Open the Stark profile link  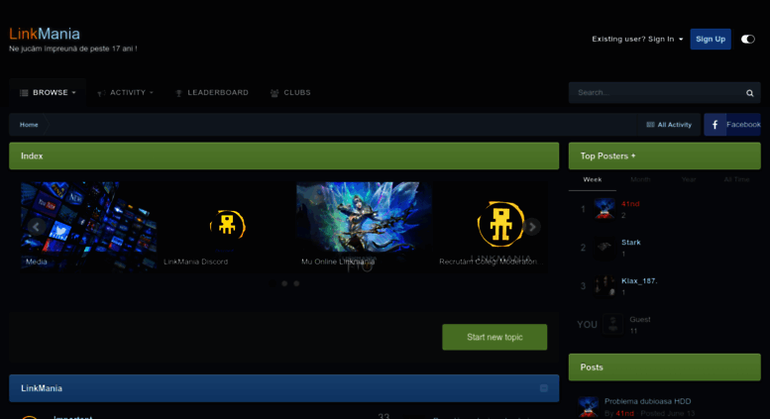click(631, 243)
